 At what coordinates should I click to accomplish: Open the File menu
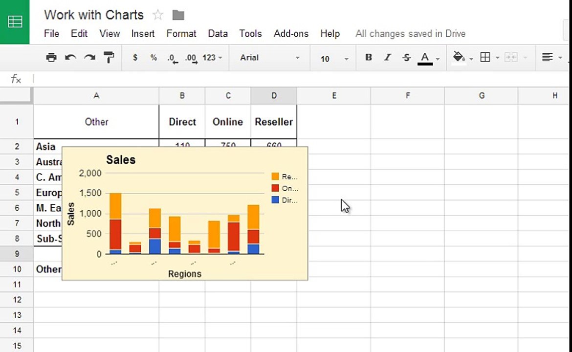[51, 34]
